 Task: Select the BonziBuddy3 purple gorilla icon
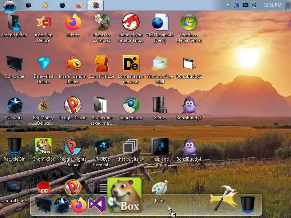189,108
